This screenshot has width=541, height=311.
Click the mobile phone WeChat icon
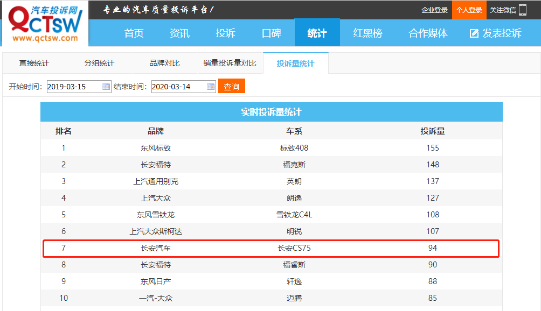click(523, 10)
